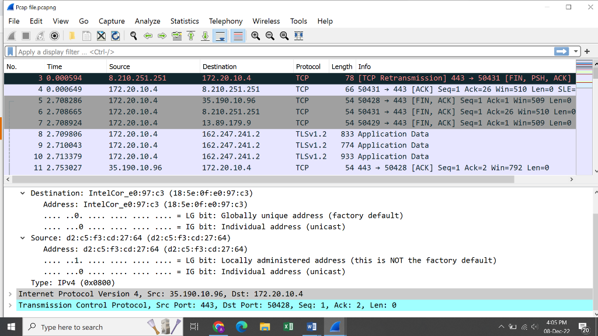
Task: Click the Windows Start button
Action: [11, 327]
